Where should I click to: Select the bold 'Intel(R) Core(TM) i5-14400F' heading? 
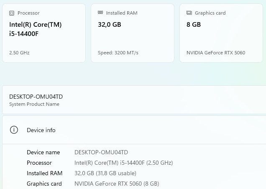tap(36, 29)
